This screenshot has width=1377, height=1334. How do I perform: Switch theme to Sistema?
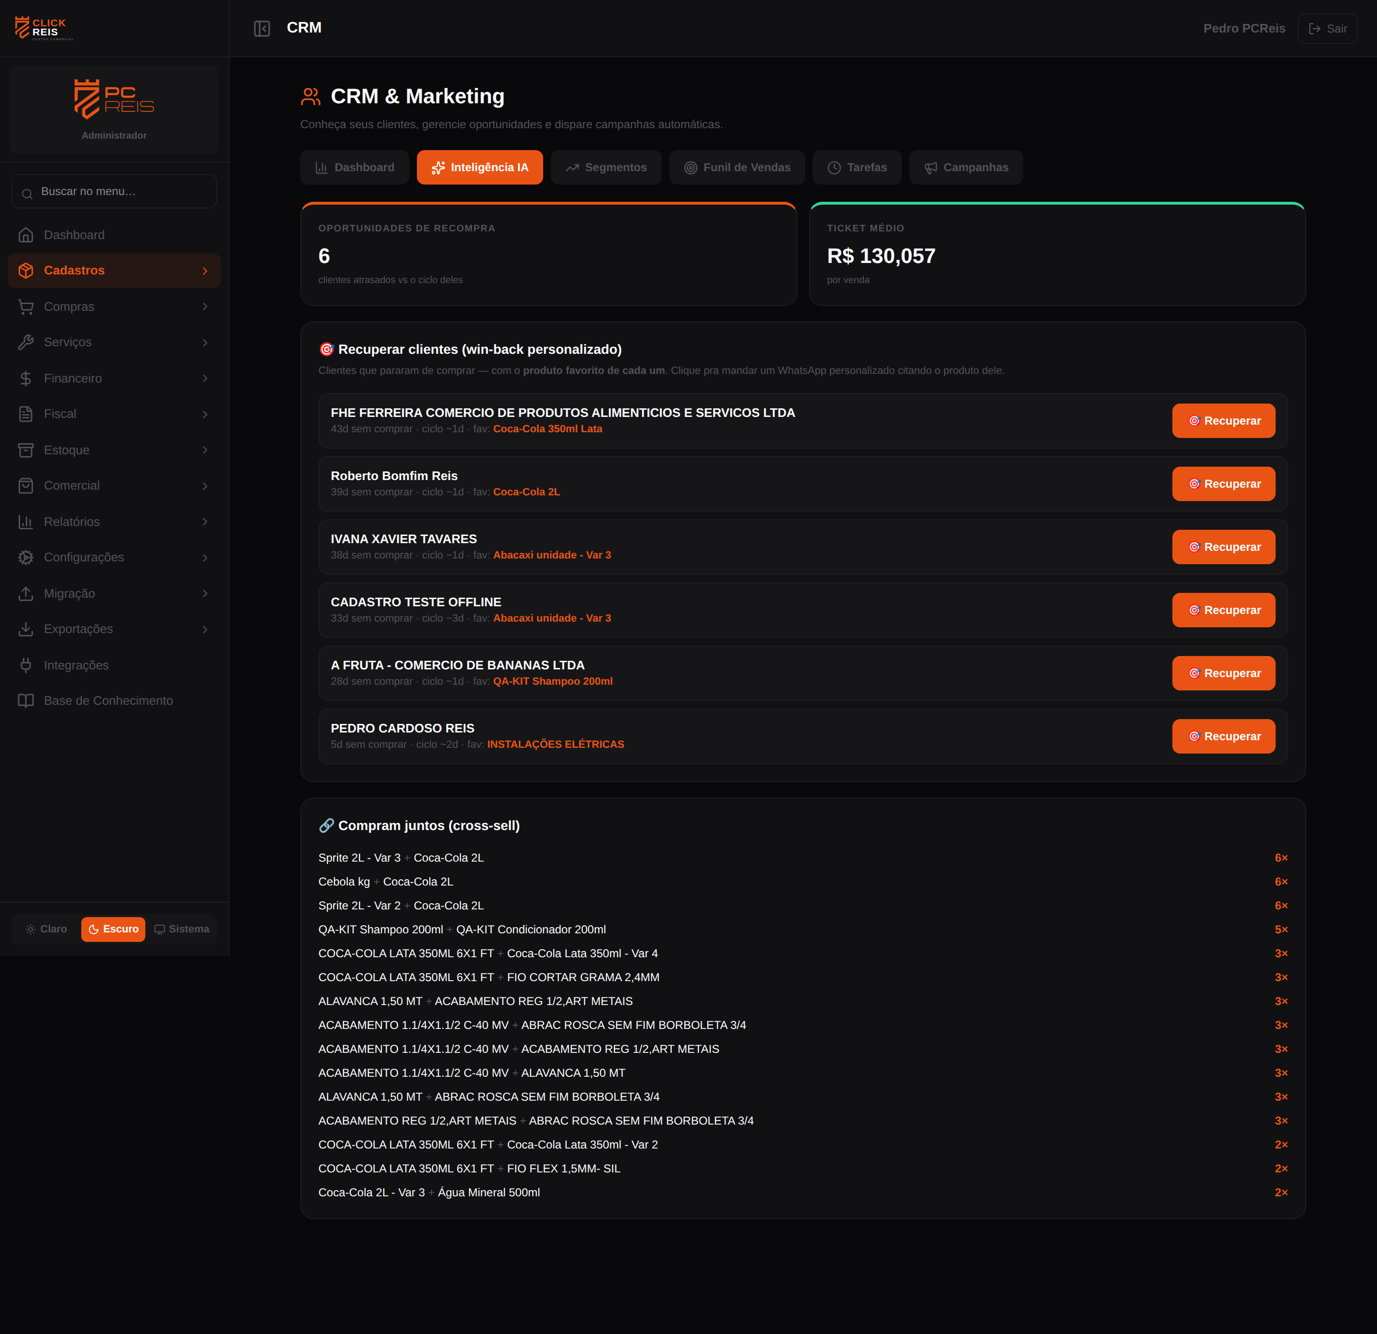click(x=182, y=929)
